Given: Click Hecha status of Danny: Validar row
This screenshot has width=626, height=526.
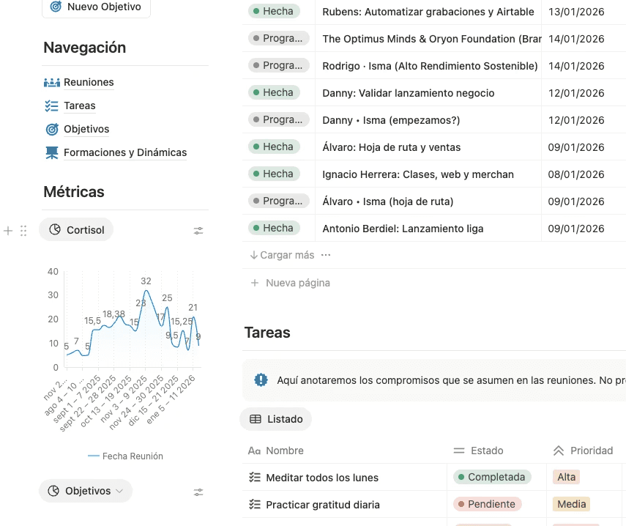Looking at the screenshot, I should (274, 92).
